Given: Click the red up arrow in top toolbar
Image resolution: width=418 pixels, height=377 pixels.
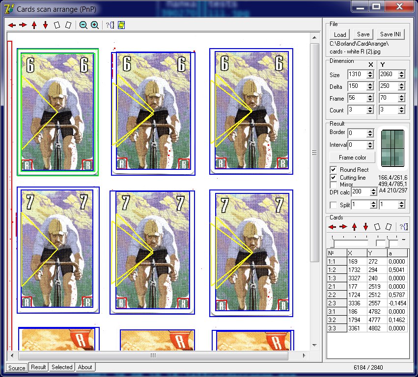Looking at the screenshot, I should [x=34, y=25].
